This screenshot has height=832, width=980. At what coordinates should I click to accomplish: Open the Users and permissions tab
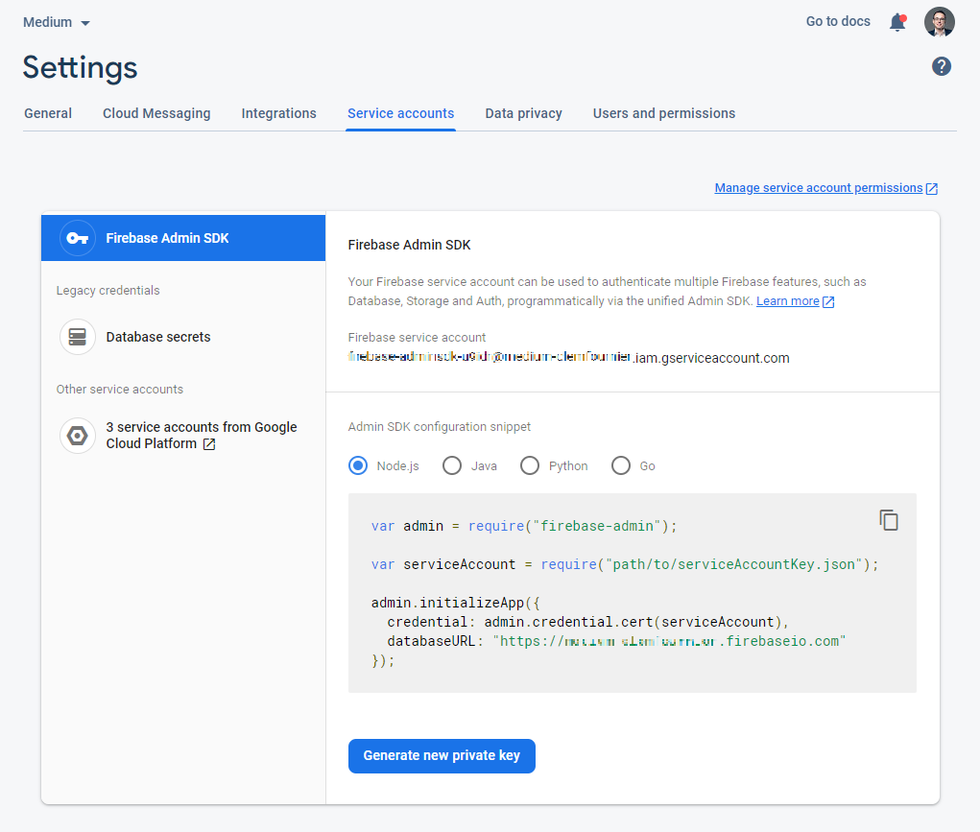[663, 112]
